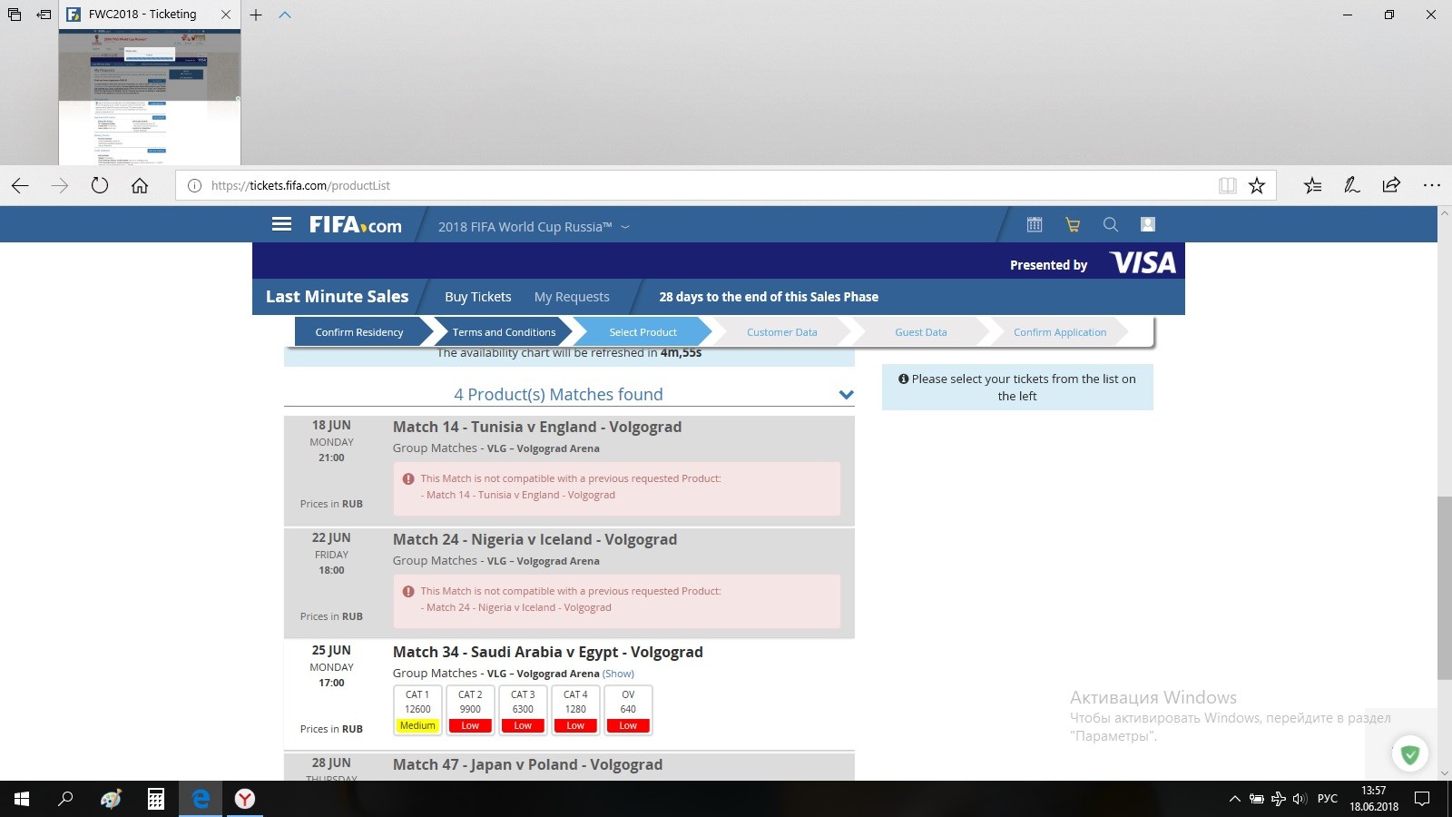Go to Confirm Residency step
Screen dimensions: 1452x817
(359, 332)
